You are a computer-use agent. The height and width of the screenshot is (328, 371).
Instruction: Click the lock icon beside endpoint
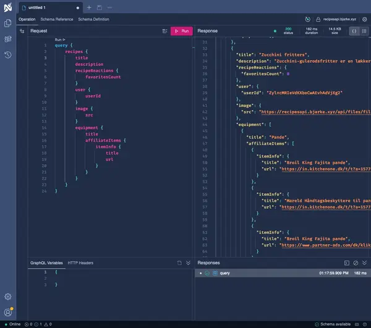click(318, 19)
